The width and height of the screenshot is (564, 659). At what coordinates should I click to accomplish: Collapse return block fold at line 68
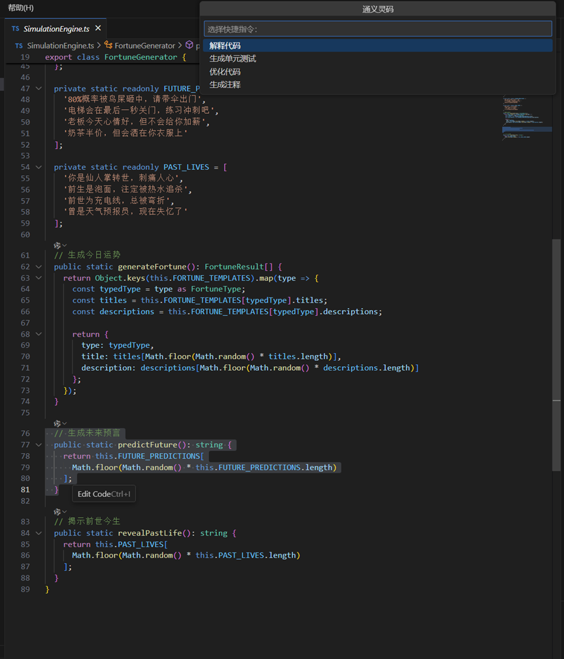[x=39, y=334]
